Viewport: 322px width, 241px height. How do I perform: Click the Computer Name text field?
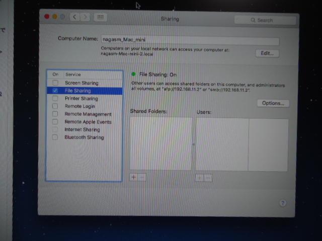[190, 40]
